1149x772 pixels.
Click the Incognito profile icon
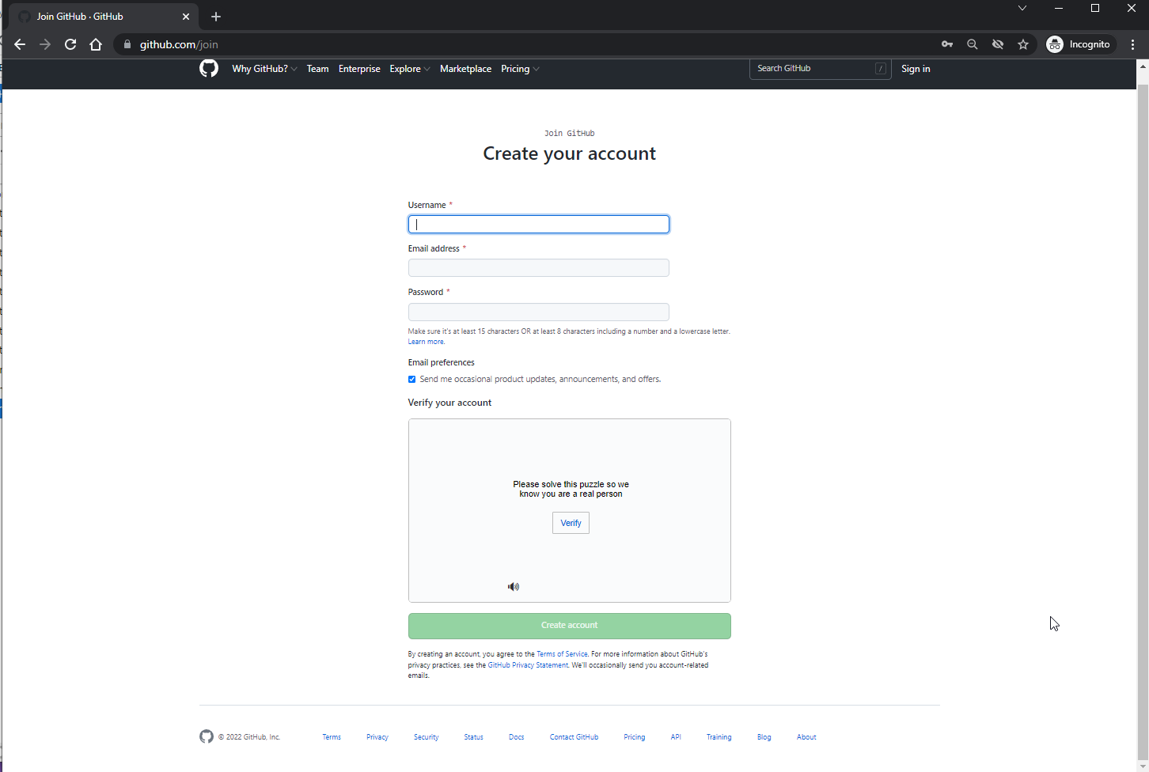point(1055,44)
